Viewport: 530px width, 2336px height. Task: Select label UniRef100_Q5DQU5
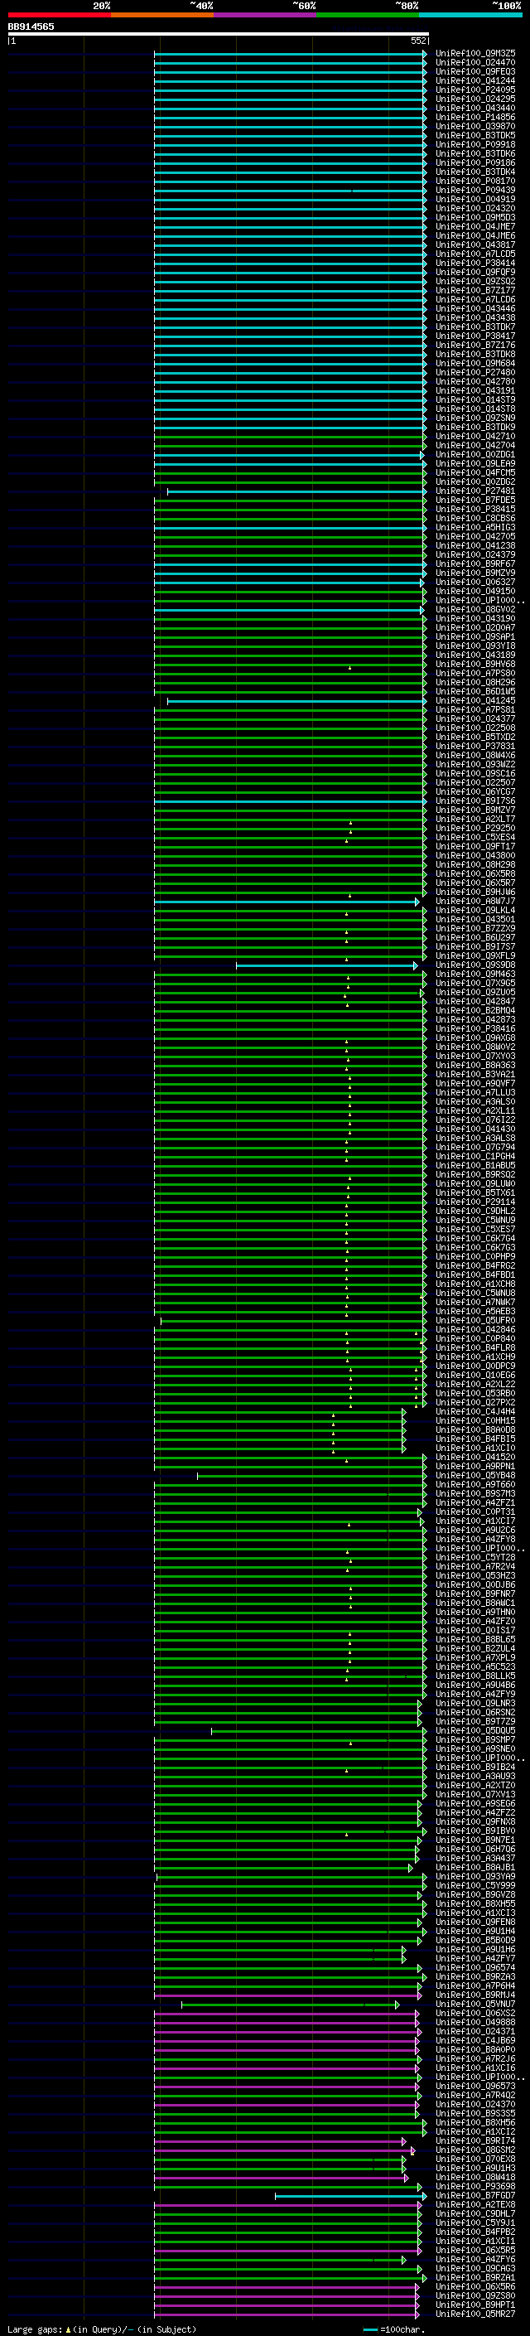coord(475,1730)
